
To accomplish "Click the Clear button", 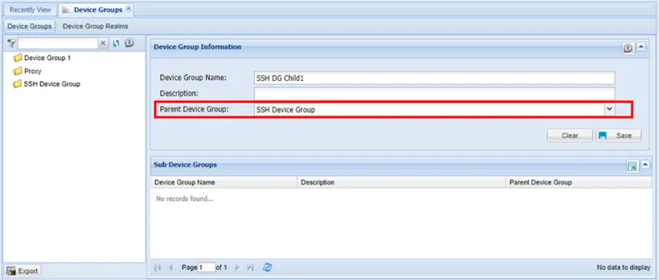I will click(x=570, y=135).
